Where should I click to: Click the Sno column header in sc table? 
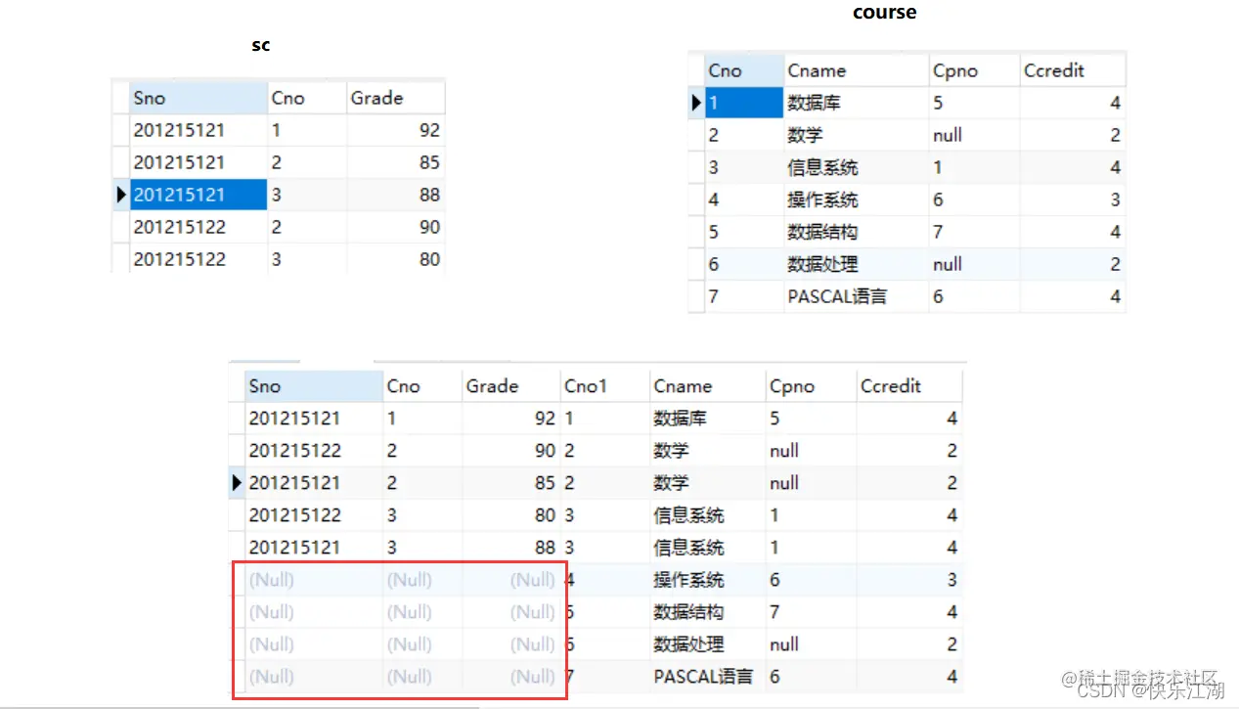pos(199,98)
